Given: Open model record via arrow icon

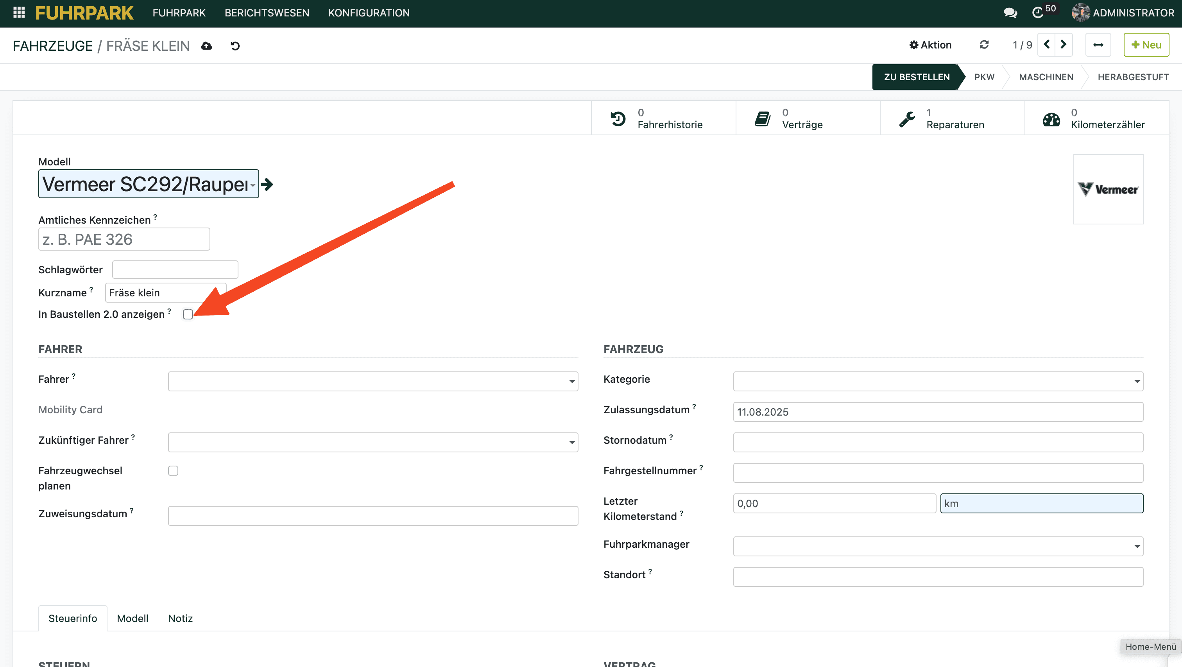Looking at the screenshot, I should [x=267, y=184].
